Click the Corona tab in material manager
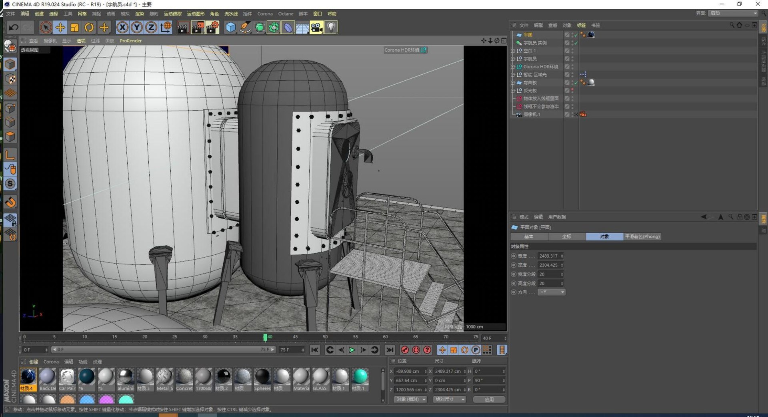Screen dimensions: 768x417 [51, 362]
